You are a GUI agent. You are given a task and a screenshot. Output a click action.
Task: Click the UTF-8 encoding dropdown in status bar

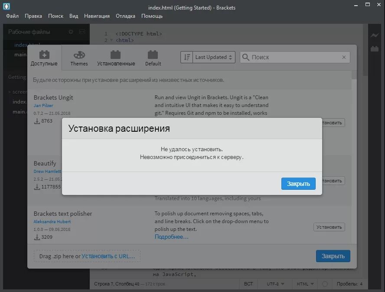[x=275, y=284]
